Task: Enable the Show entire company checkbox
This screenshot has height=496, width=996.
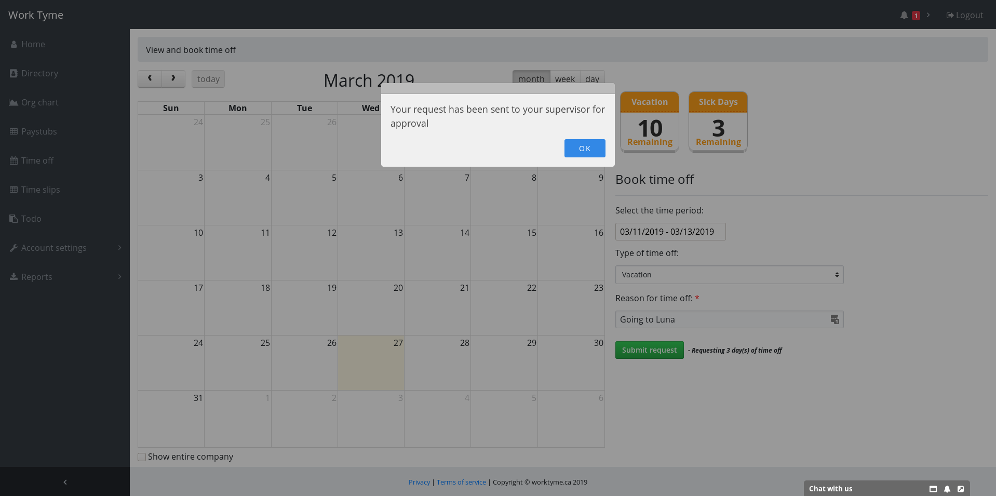Action: (x=141, y=457)
